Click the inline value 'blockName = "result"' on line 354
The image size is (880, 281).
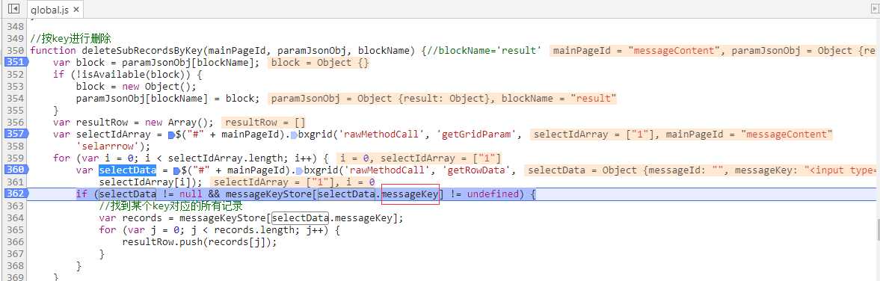click(x=559, y=98)
